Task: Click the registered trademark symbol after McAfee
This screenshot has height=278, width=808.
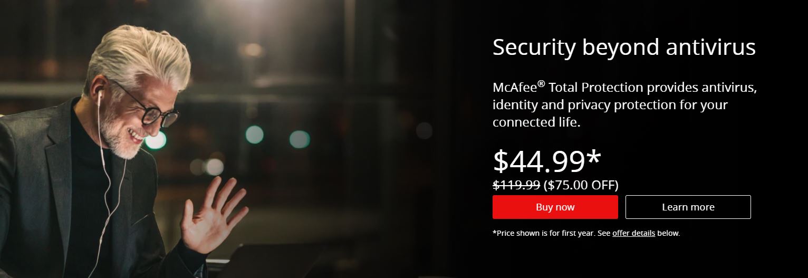Action: [541, 83]
